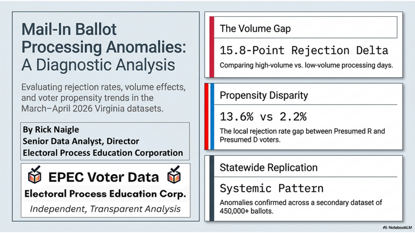Click the dark bar beside Statewide Replication
Viewport: 415px width, 233px height.
tap(211, 188)
